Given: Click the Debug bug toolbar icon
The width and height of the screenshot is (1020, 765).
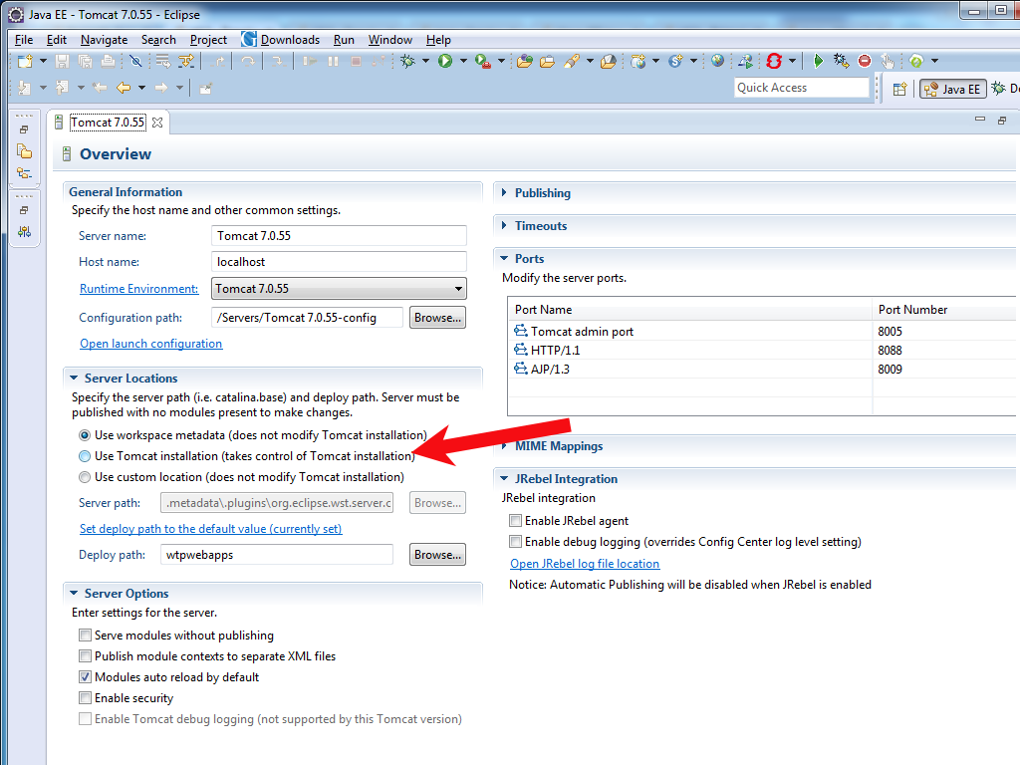Looking at the screenshot, I should tap(407, 61).
